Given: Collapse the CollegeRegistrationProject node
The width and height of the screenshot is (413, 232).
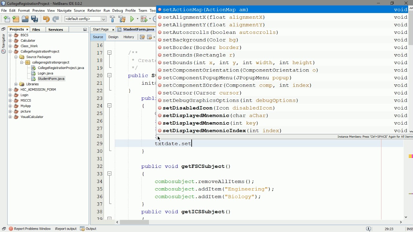Looking at the screenshot, I should [10, 52].
